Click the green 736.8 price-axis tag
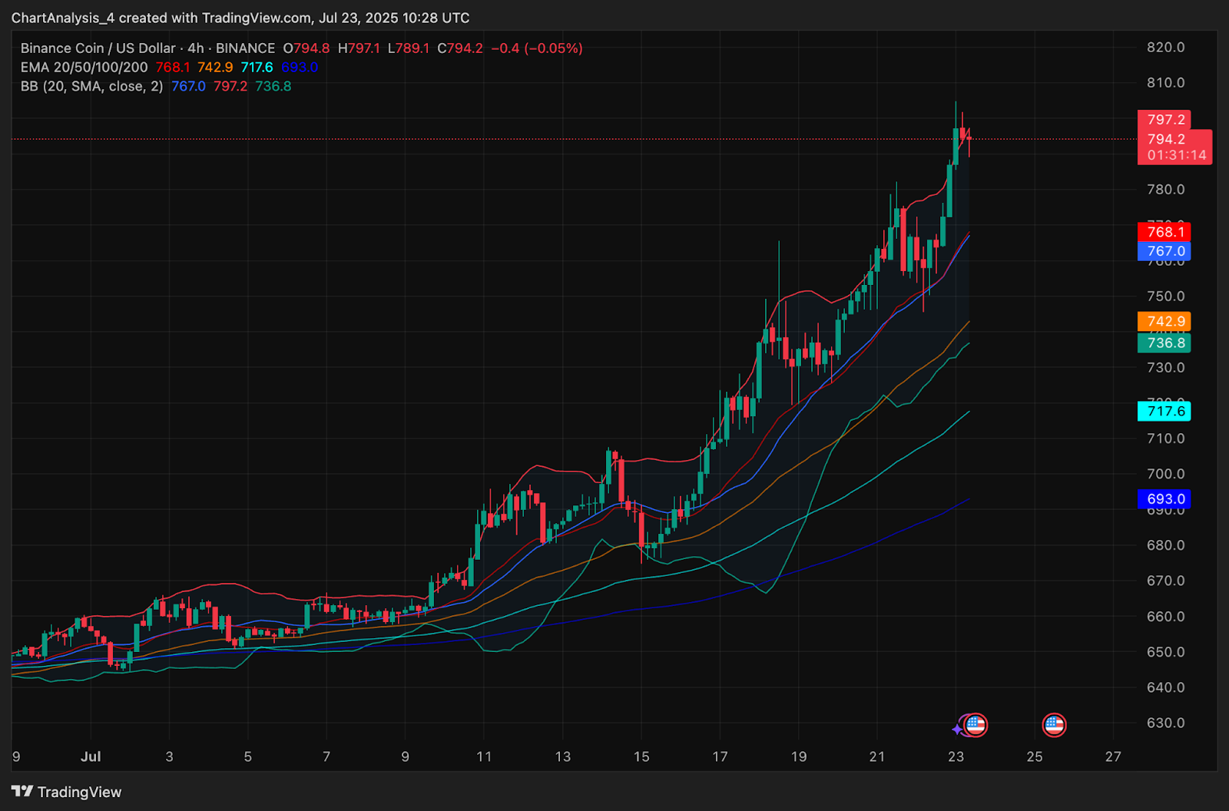The image size is (1229, 811). 1164,343
